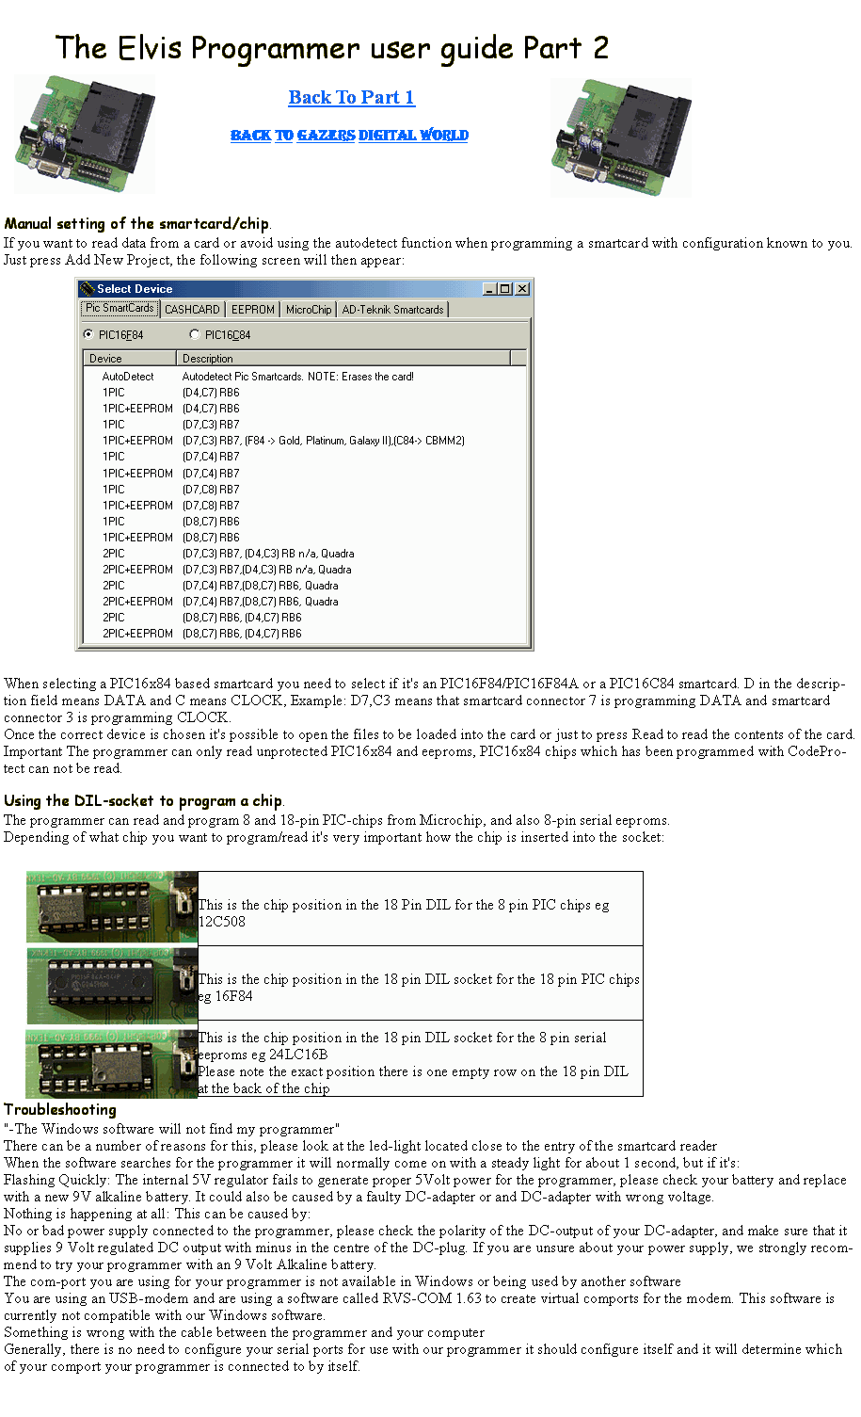Image resolution: width=861 pixels, height=1417 pixels.
Task: Click the Description column header
Action: (x=343, y=359)
